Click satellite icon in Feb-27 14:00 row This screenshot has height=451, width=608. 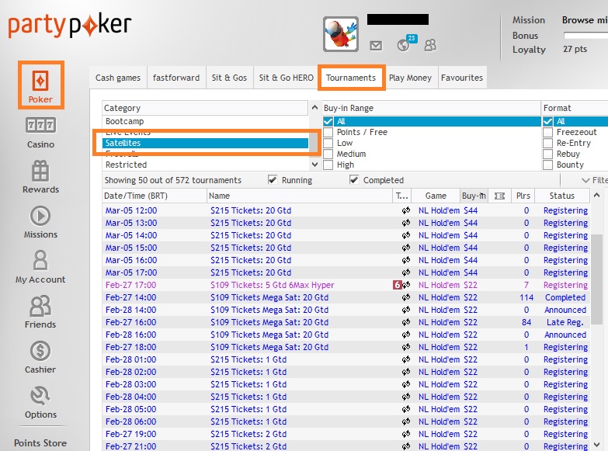[x=406, y=297]
